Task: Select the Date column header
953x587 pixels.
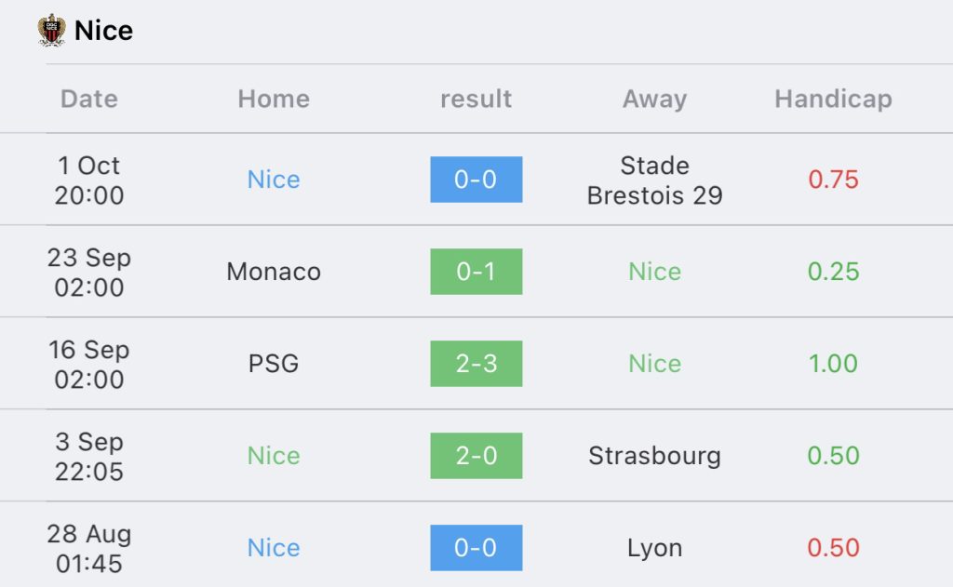Action: (89, 99)
